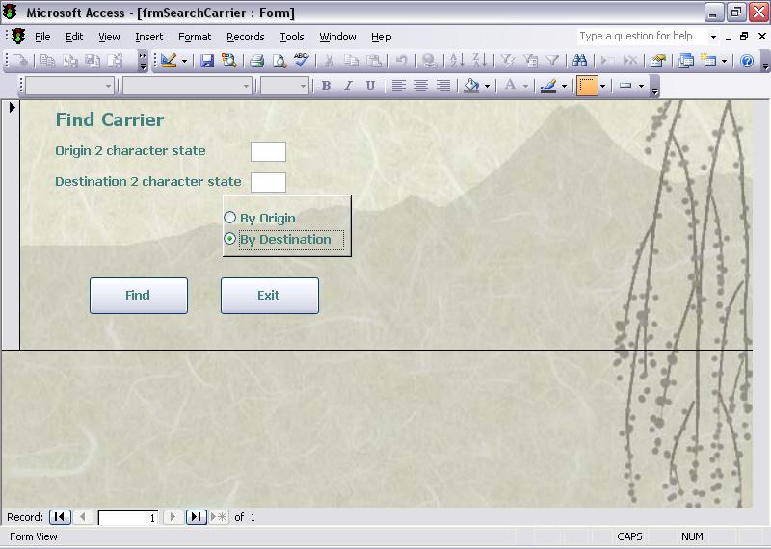Open the New Object dropdown arrow
This screenshot has width=771, height=549.
[724, 61]
